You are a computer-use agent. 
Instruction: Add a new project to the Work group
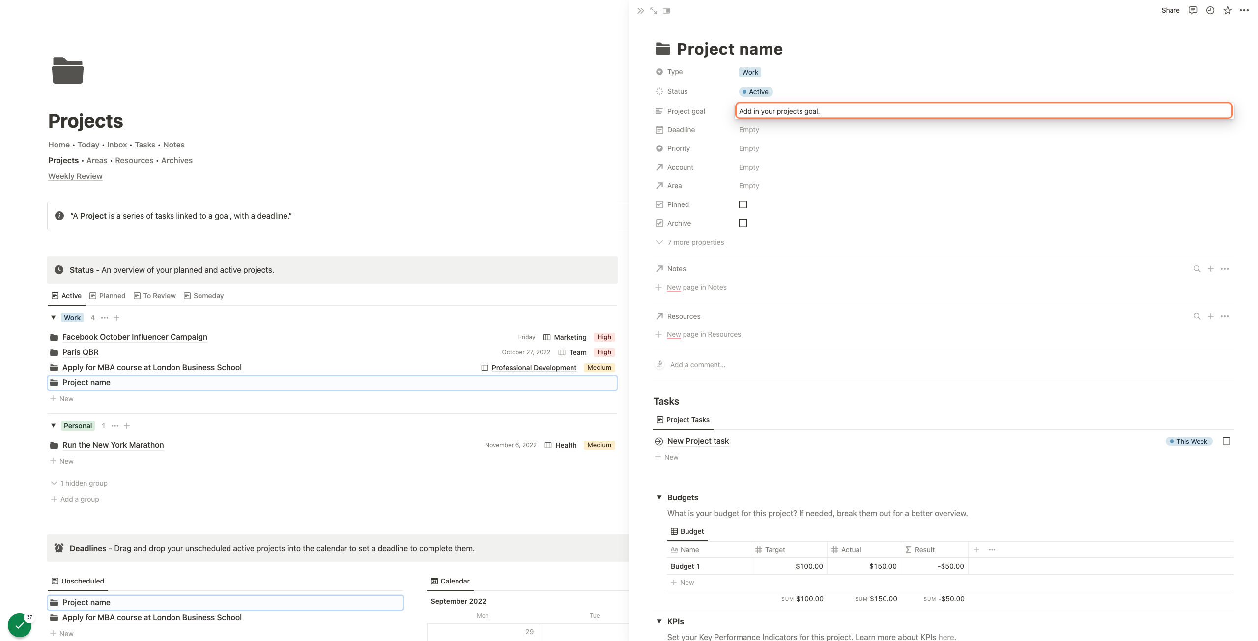coord(116,318)
